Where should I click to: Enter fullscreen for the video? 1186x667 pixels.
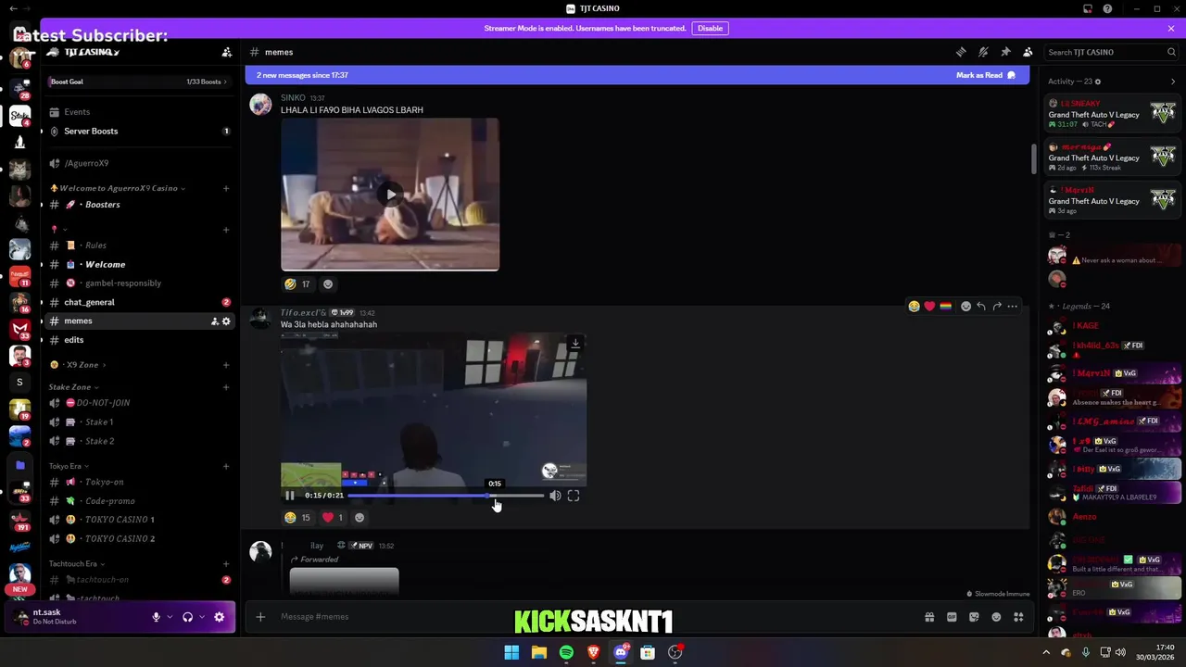[x=574, y=496]
